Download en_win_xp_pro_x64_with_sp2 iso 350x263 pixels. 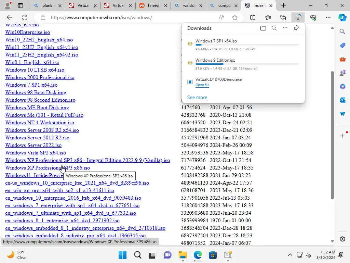59,190
